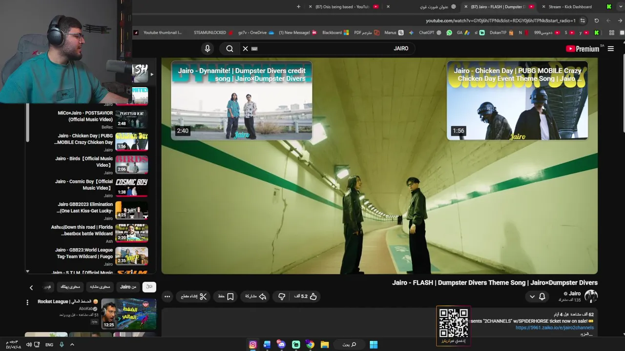Select the محتوى بهمّك filter chip
Image resolution: width=625 pixels, height=351 pixels.
(x=70, y=287)
